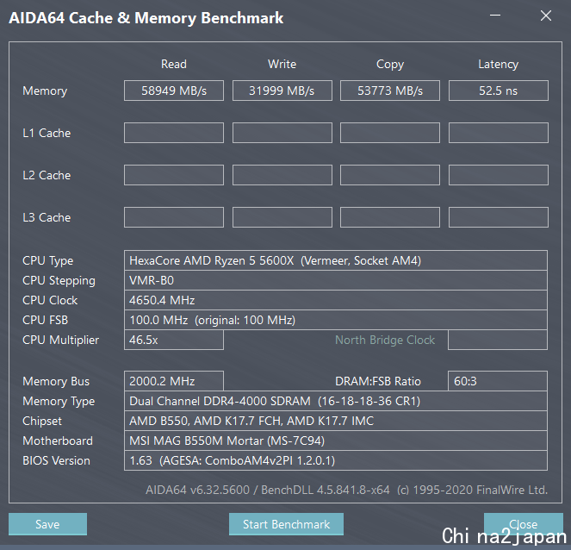Click the DRAM:FSB Ratio value 60:3
571x550 pixels.
[498, 381]
